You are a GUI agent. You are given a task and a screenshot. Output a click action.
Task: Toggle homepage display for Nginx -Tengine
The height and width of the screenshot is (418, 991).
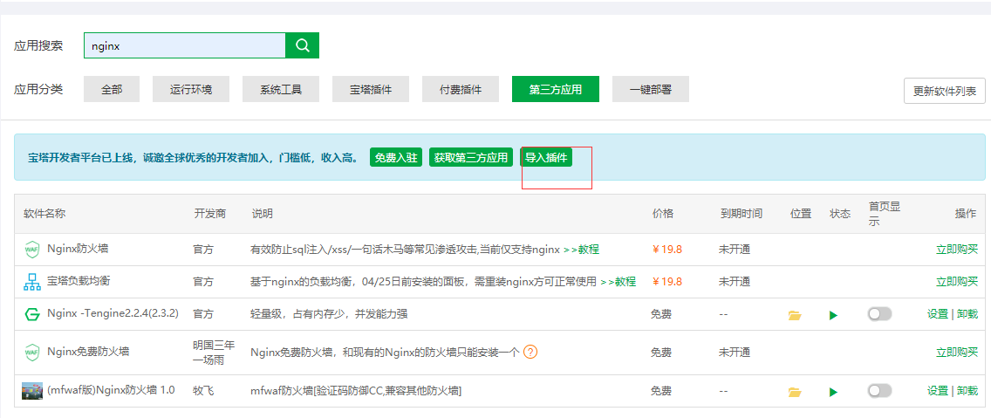pyautogui.click(x=879, y=313)
